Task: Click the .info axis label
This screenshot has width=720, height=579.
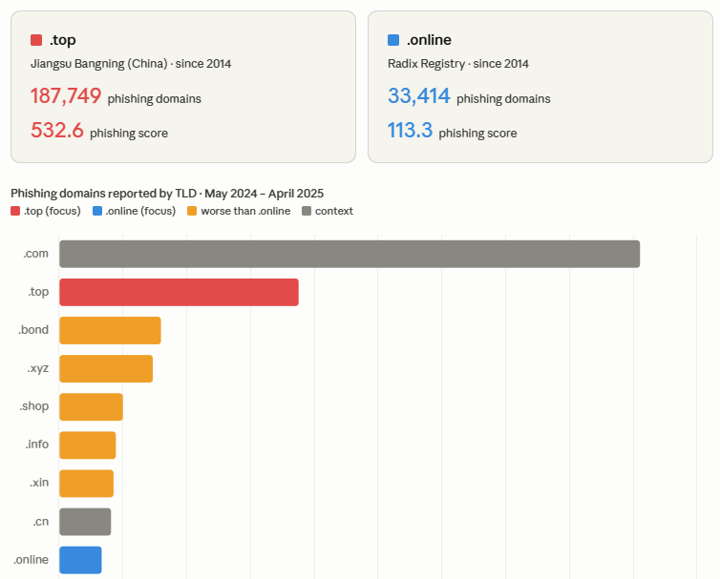Action: coord(36,445)
